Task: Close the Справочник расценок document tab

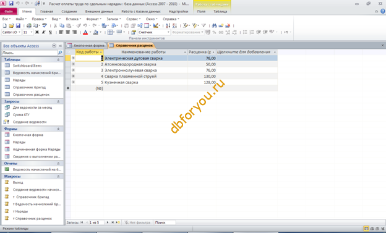Action: click(x=382, y=46)
